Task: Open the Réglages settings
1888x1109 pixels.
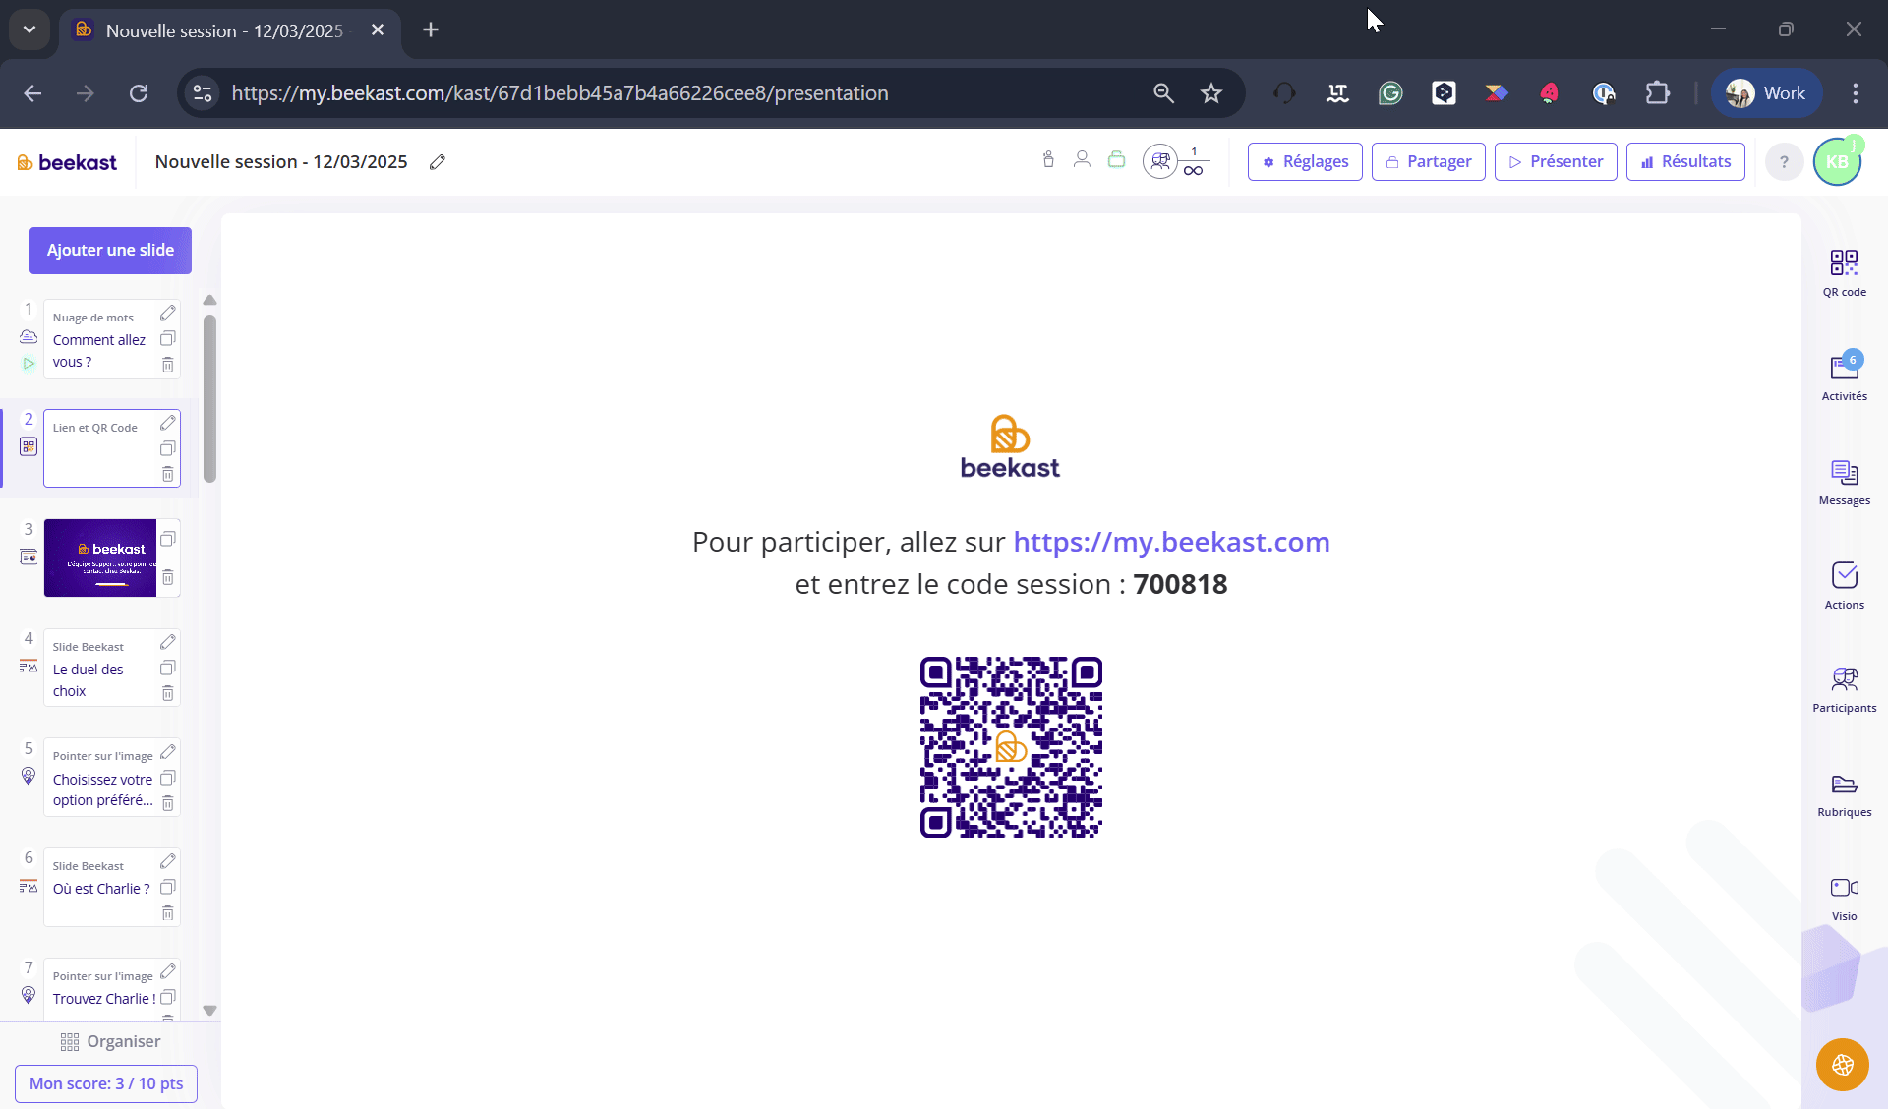Action: (1305, 162)
